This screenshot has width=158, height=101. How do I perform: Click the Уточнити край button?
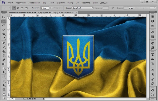pos(141,8)
